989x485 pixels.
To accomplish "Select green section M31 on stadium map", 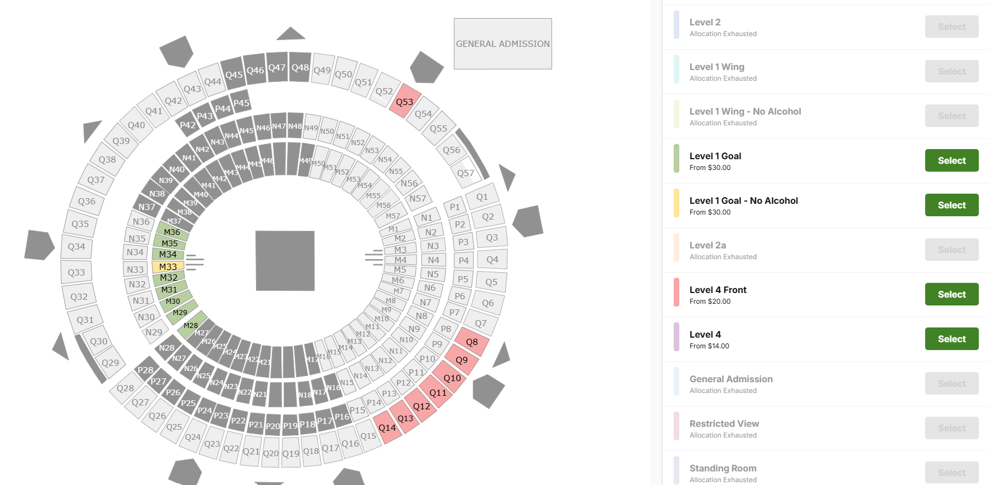I will pyautogui.click(x=170, y=290).
